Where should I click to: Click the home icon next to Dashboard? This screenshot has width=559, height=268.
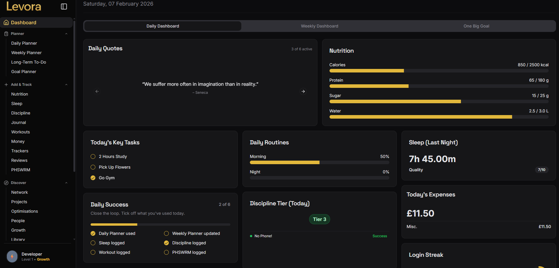tap(6, 22)
